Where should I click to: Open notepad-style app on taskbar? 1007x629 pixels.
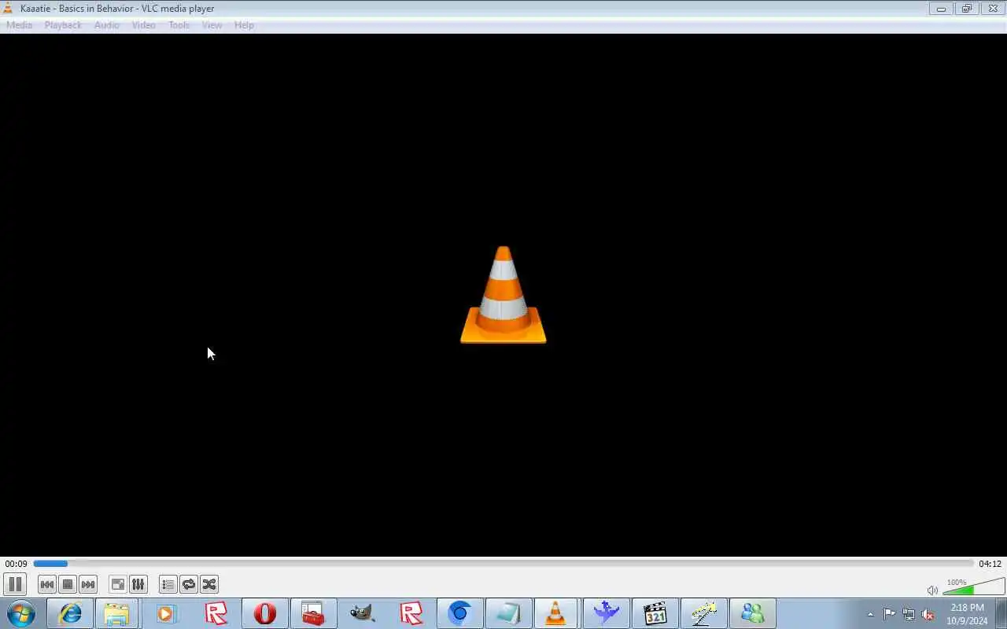(x=508, y=613)
